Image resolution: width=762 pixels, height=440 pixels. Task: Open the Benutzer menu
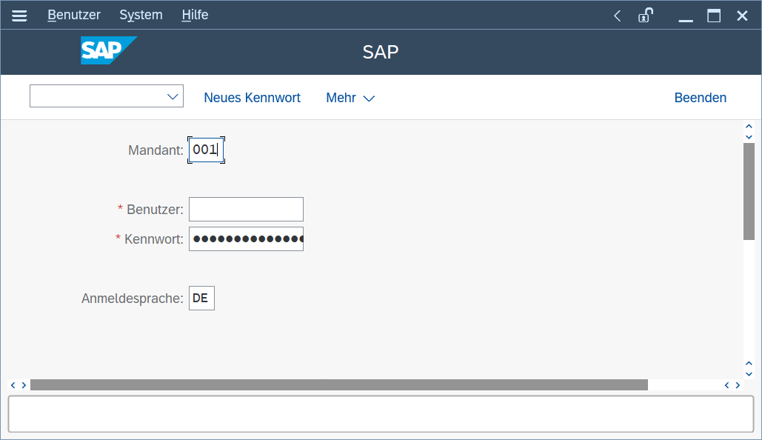74,15
